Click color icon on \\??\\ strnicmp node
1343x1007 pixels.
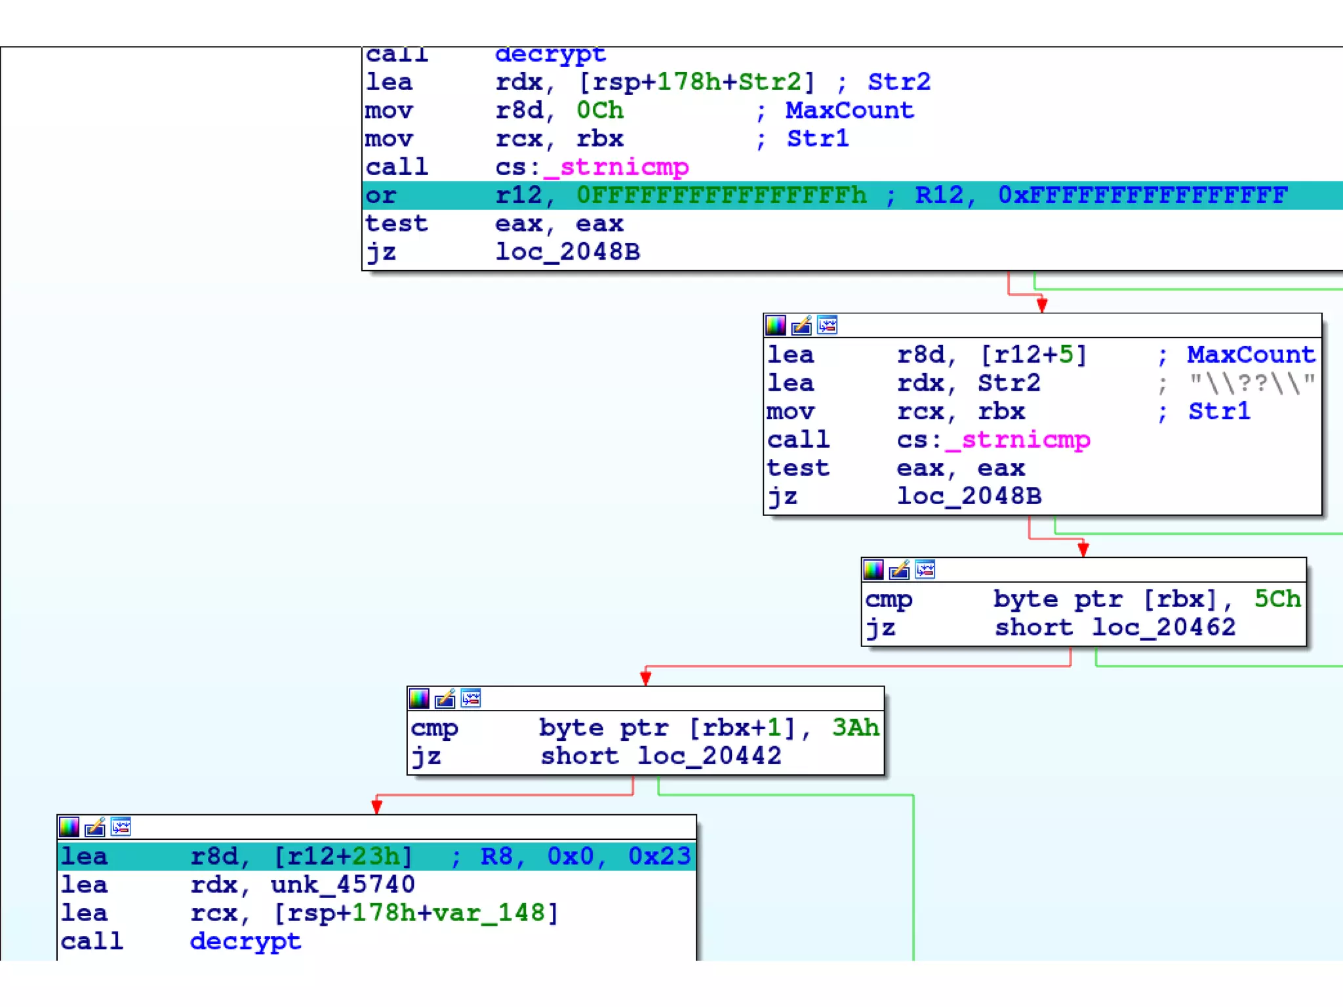click(776, 325)
